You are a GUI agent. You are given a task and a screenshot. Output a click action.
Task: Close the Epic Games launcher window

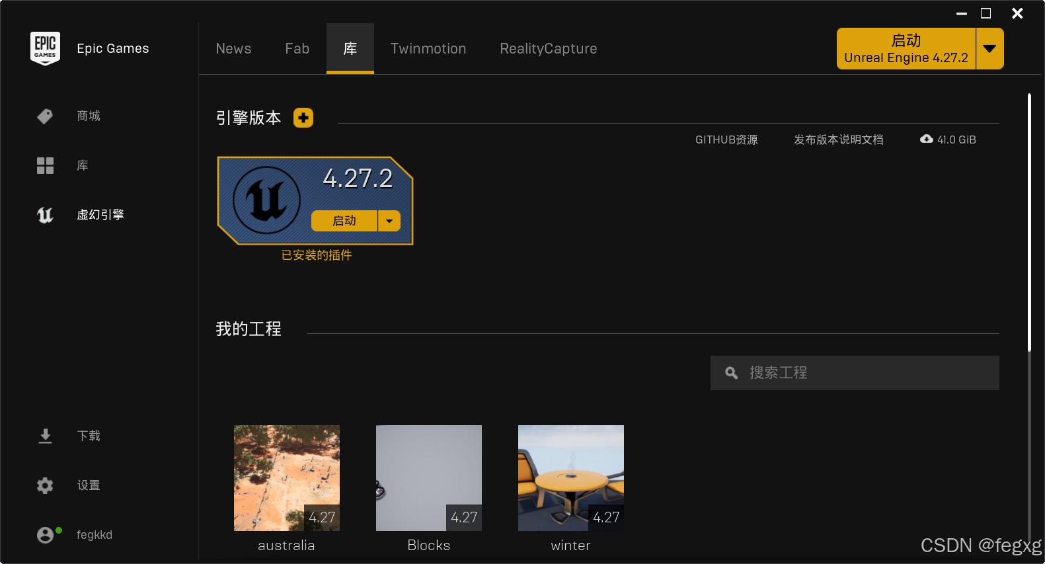click(x=1018, y=13)
